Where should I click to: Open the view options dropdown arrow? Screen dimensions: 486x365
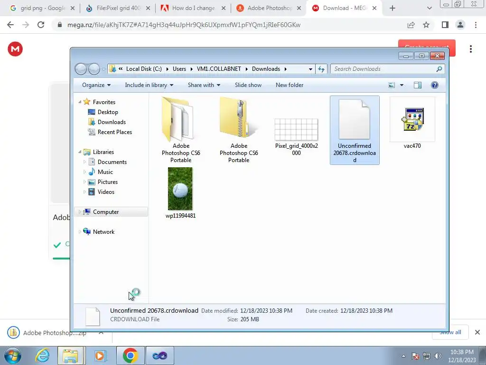click(x=402, y=85)
